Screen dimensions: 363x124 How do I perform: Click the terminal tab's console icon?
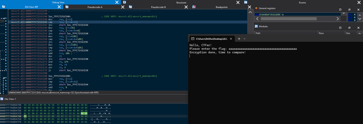[x=192, y=39]
